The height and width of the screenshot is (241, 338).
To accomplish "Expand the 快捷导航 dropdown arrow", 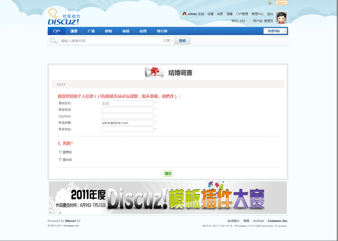I will [x=285, y=31].
